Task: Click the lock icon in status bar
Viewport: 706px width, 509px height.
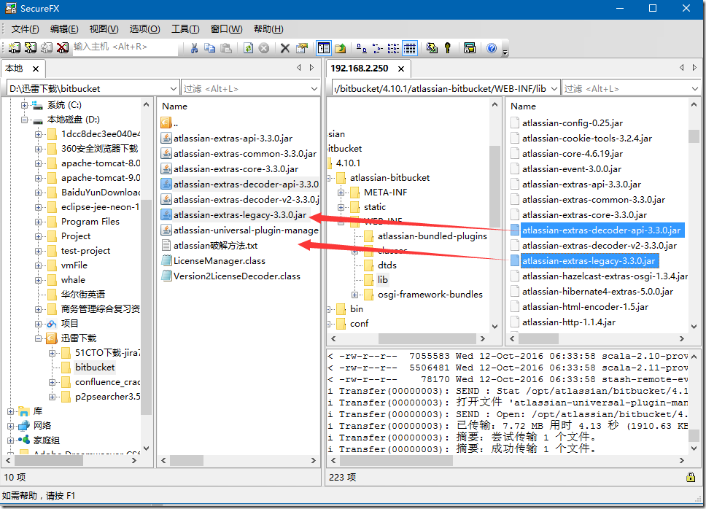Action: pyautogui.click(x=691, y=477)
